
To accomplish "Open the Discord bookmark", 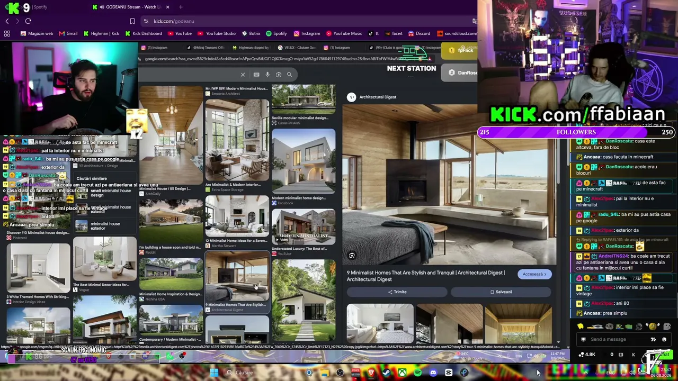I will [x=419, y=33].
